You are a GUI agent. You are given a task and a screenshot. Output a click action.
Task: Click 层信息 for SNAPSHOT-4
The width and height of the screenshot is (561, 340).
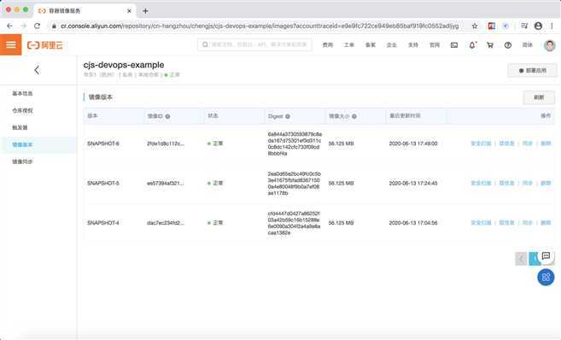506,223
